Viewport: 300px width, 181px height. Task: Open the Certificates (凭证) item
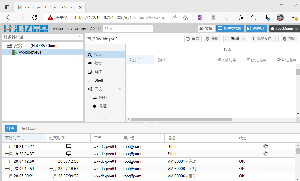103,106
